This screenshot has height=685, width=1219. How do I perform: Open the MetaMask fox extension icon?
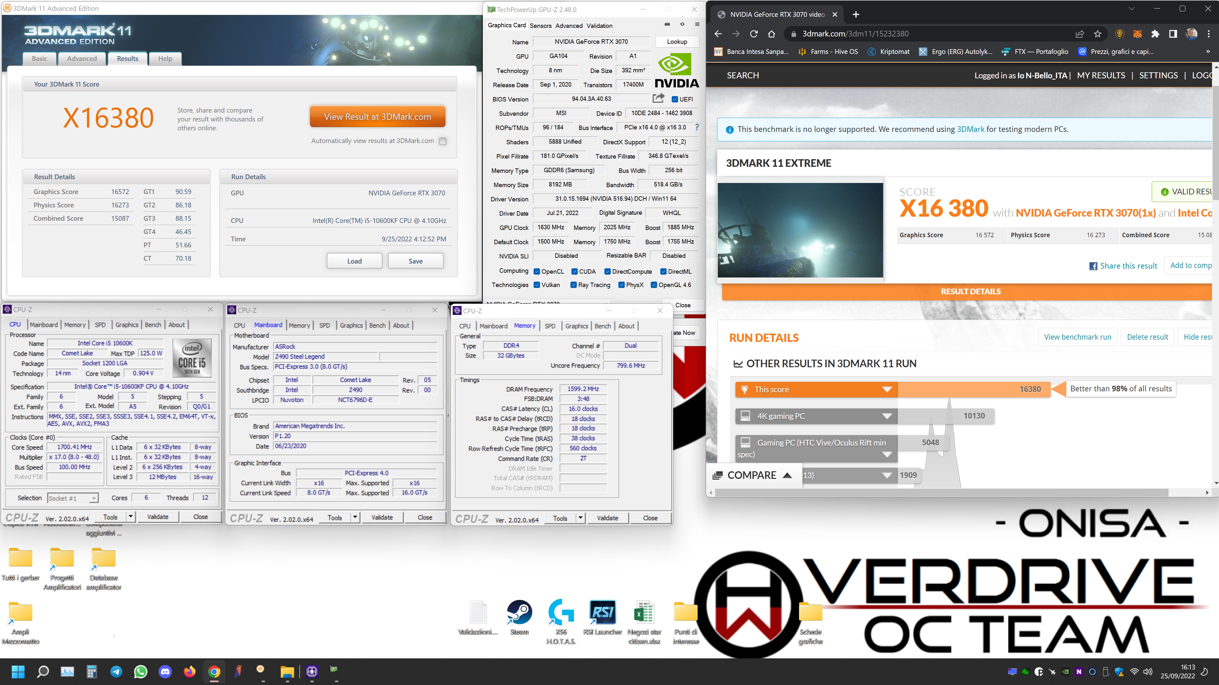coord(1138,34)
